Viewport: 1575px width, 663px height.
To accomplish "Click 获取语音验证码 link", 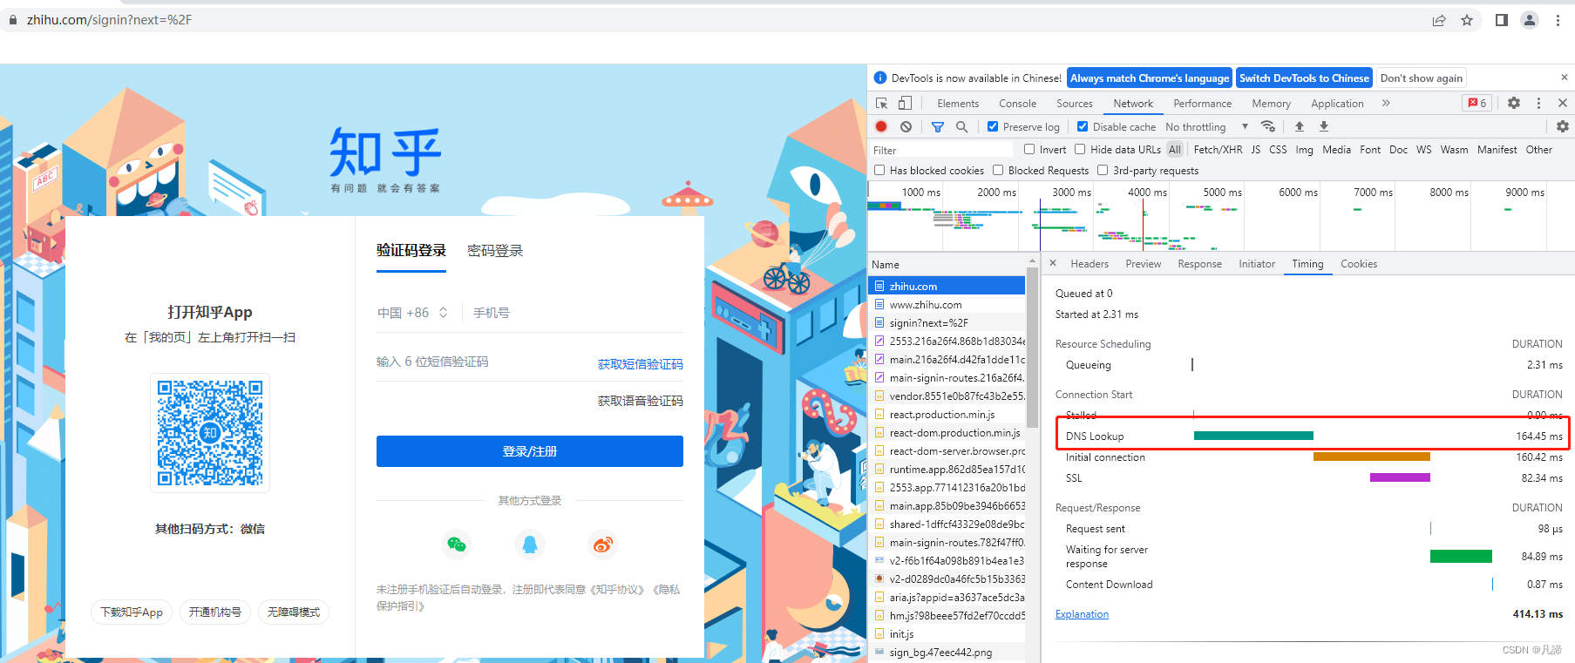I will click(x=641, y=401).
